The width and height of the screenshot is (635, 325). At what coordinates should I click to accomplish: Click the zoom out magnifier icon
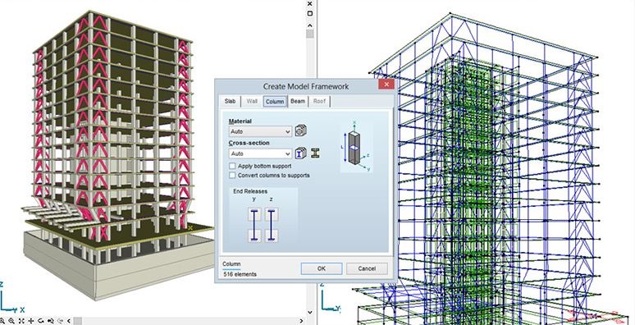click(x=11, y=321)
